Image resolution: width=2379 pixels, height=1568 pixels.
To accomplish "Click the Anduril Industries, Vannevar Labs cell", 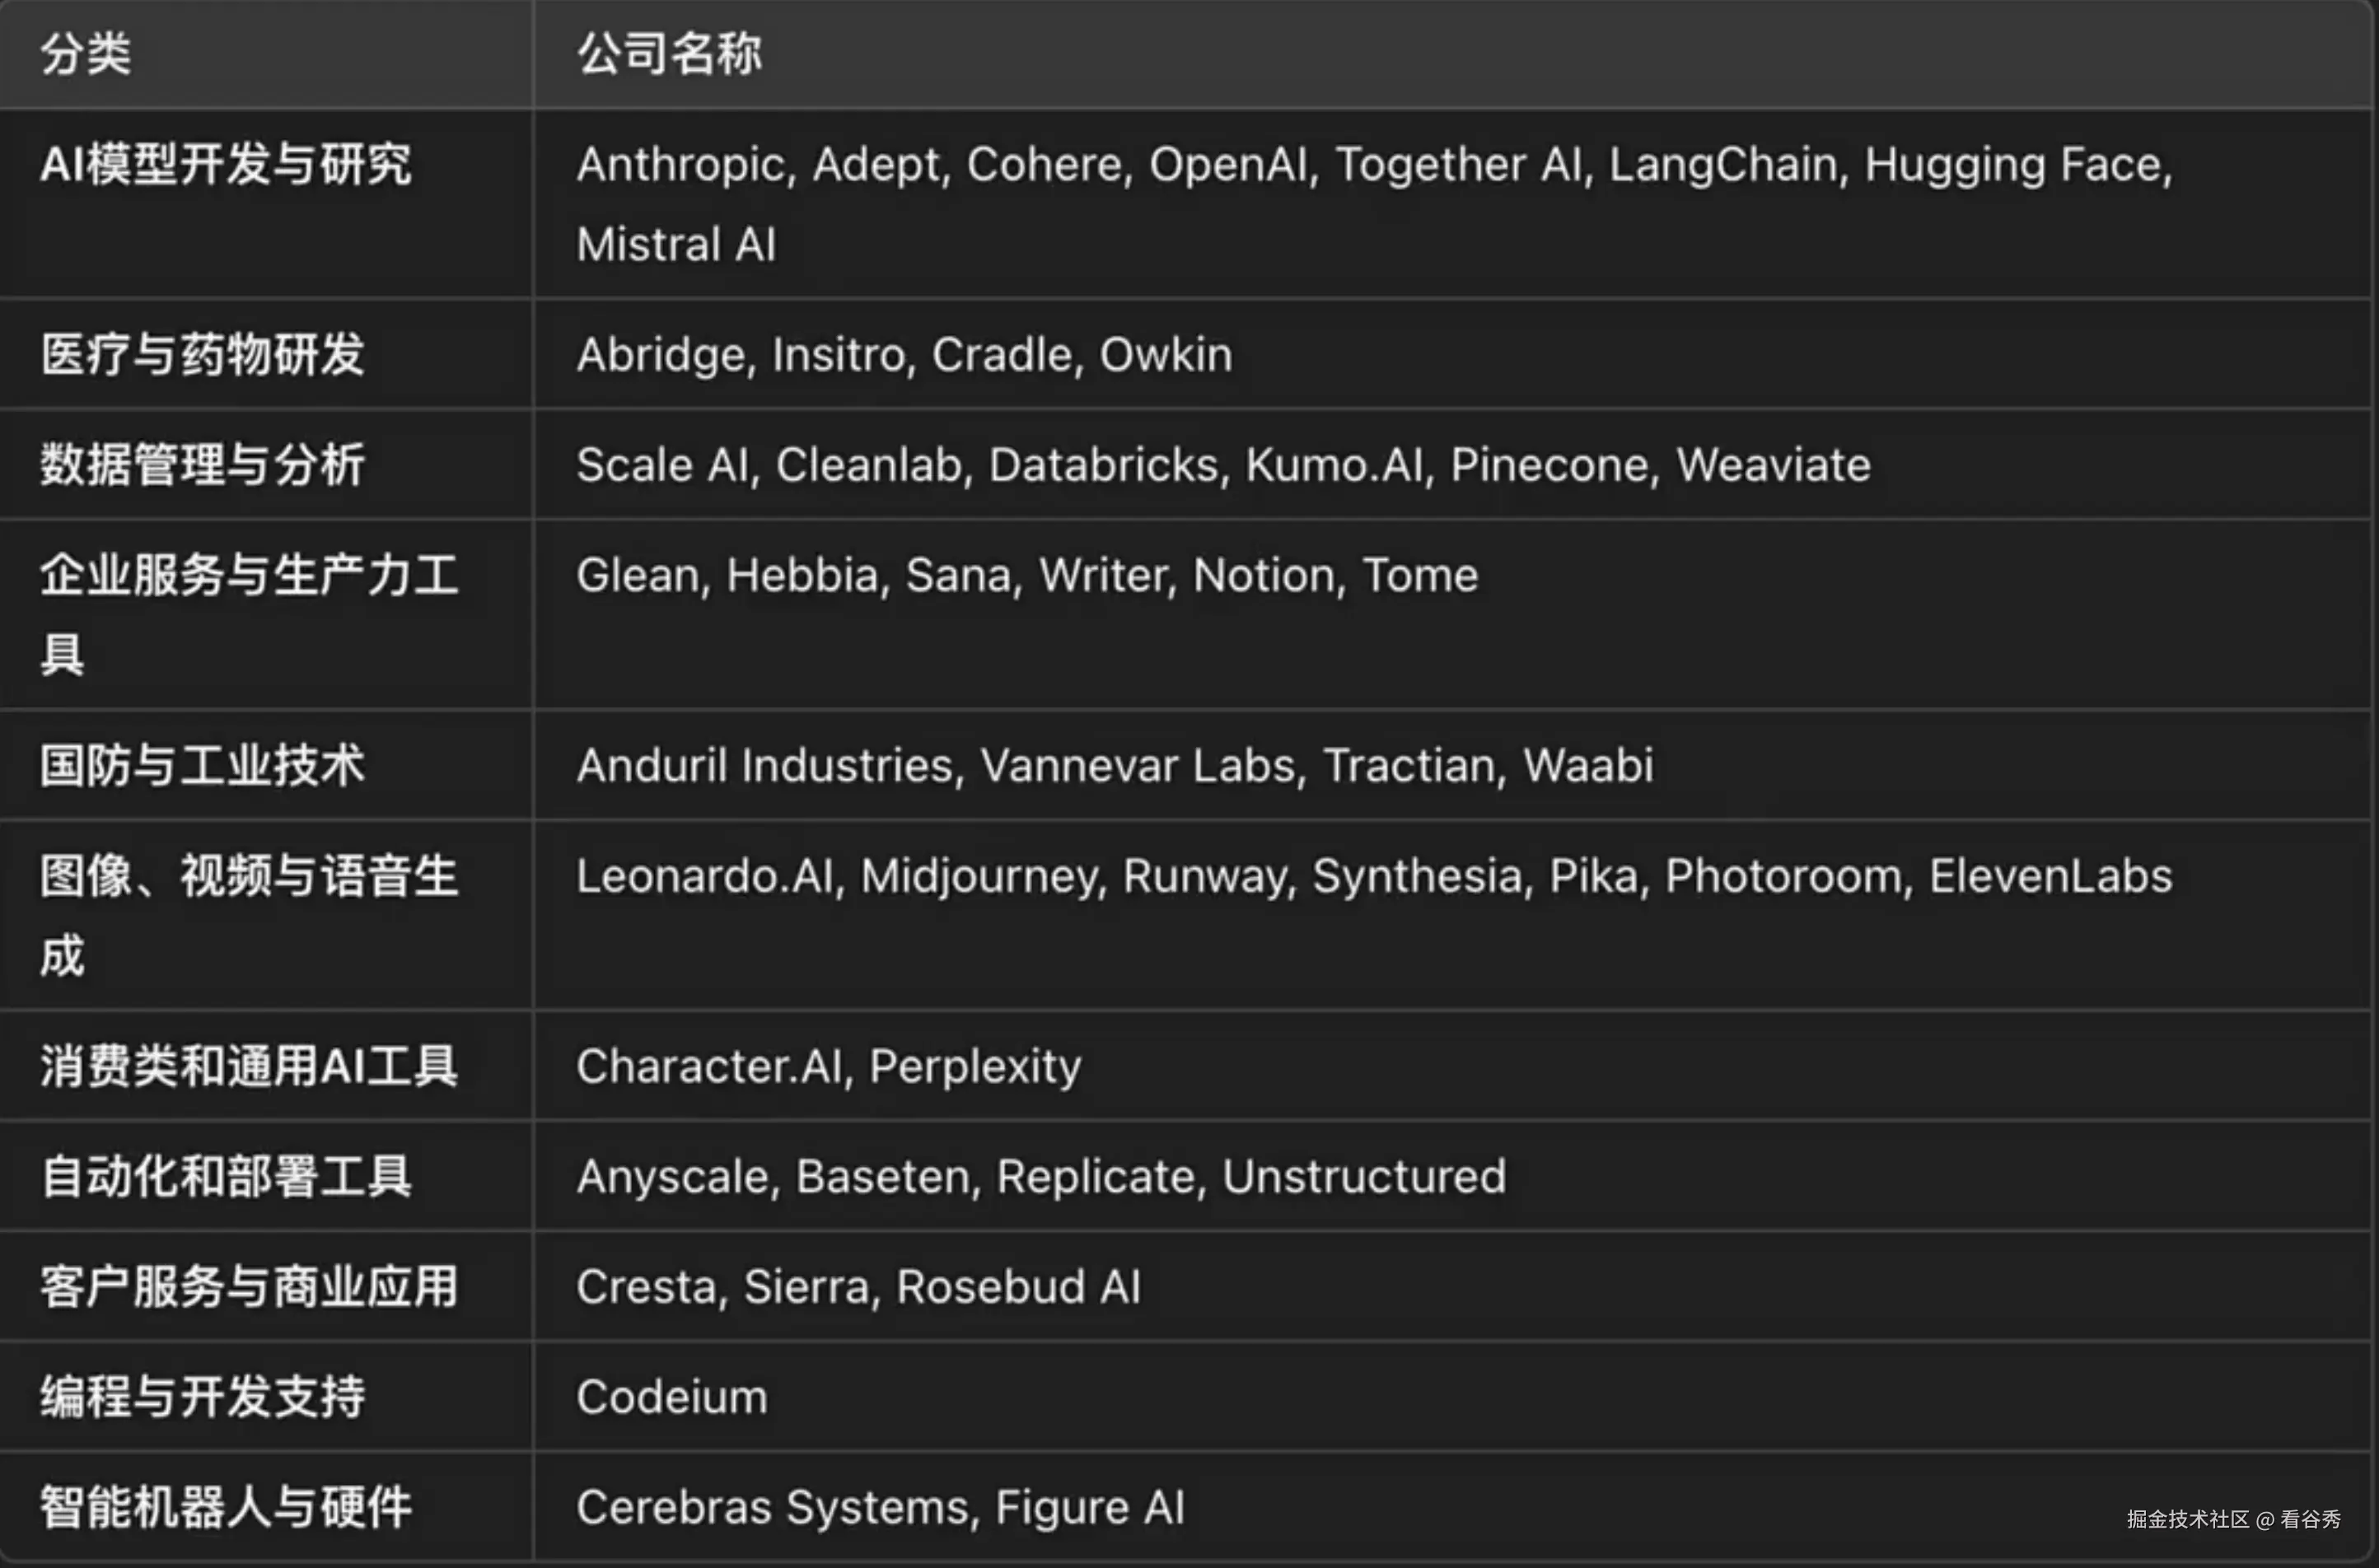I will 1453,765.
